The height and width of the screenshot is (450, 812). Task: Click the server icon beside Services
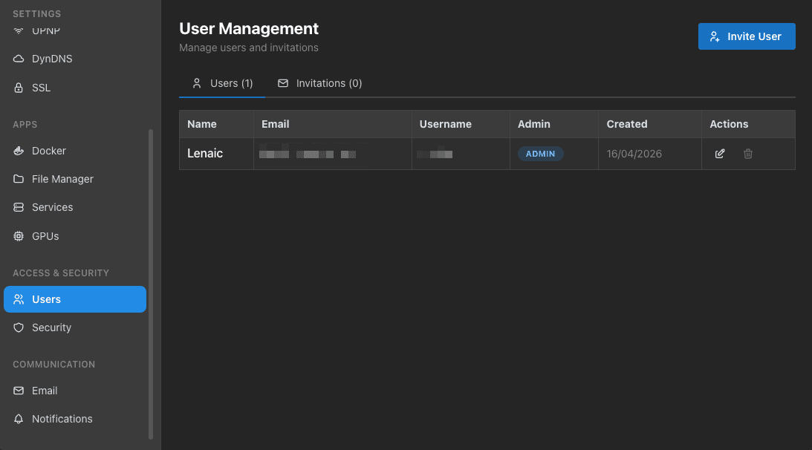tap(19, 207)
